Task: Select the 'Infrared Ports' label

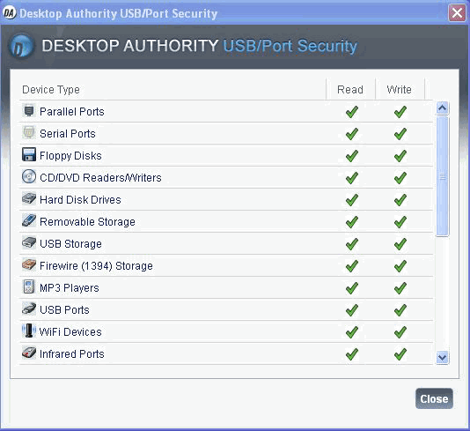Action: pos(72,353)
